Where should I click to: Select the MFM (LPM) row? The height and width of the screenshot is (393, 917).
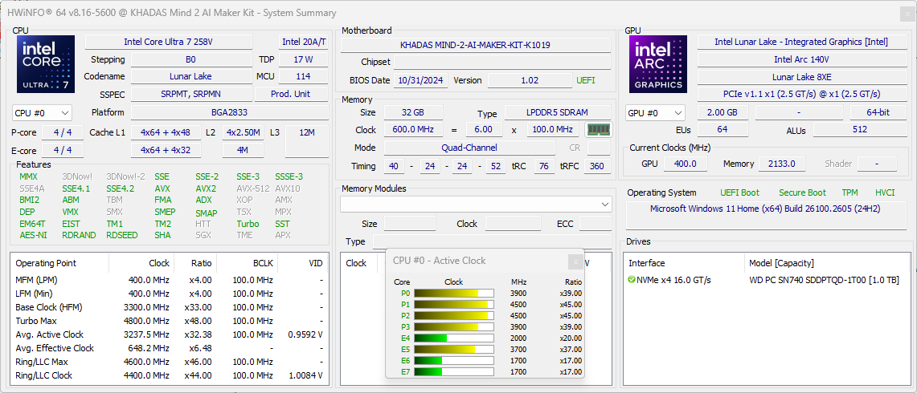[170, 280]
